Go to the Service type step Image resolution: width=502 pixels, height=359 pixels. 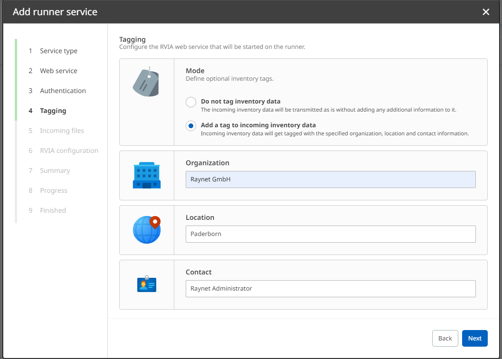(x=58, y=51)
